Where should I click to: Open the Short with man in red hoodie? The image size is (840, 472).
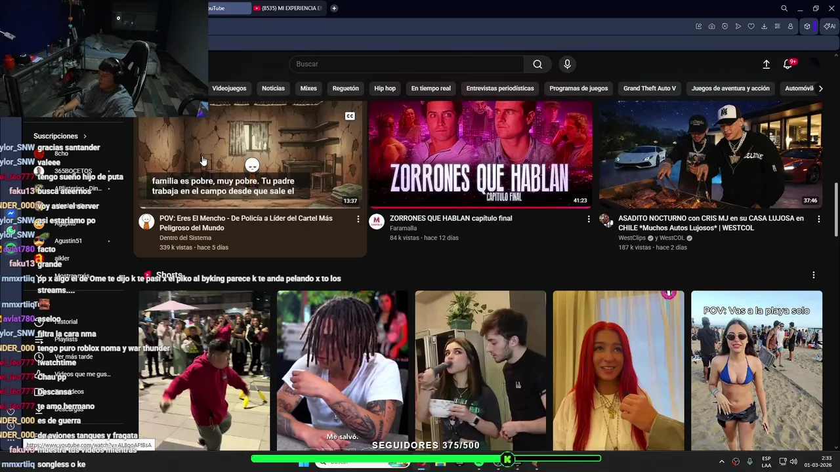click(204, 370)
